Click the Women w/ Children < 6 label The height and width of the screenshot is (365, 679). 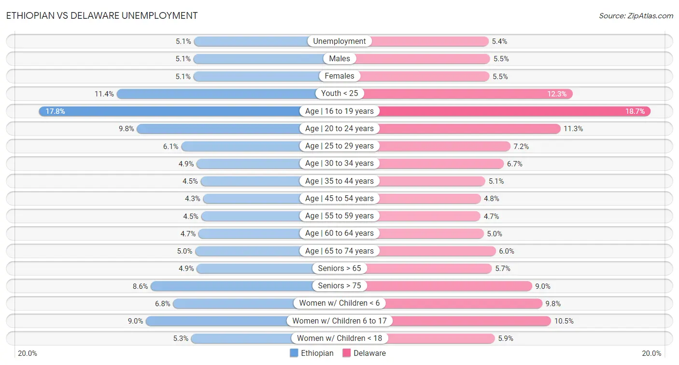coord(339,303)
